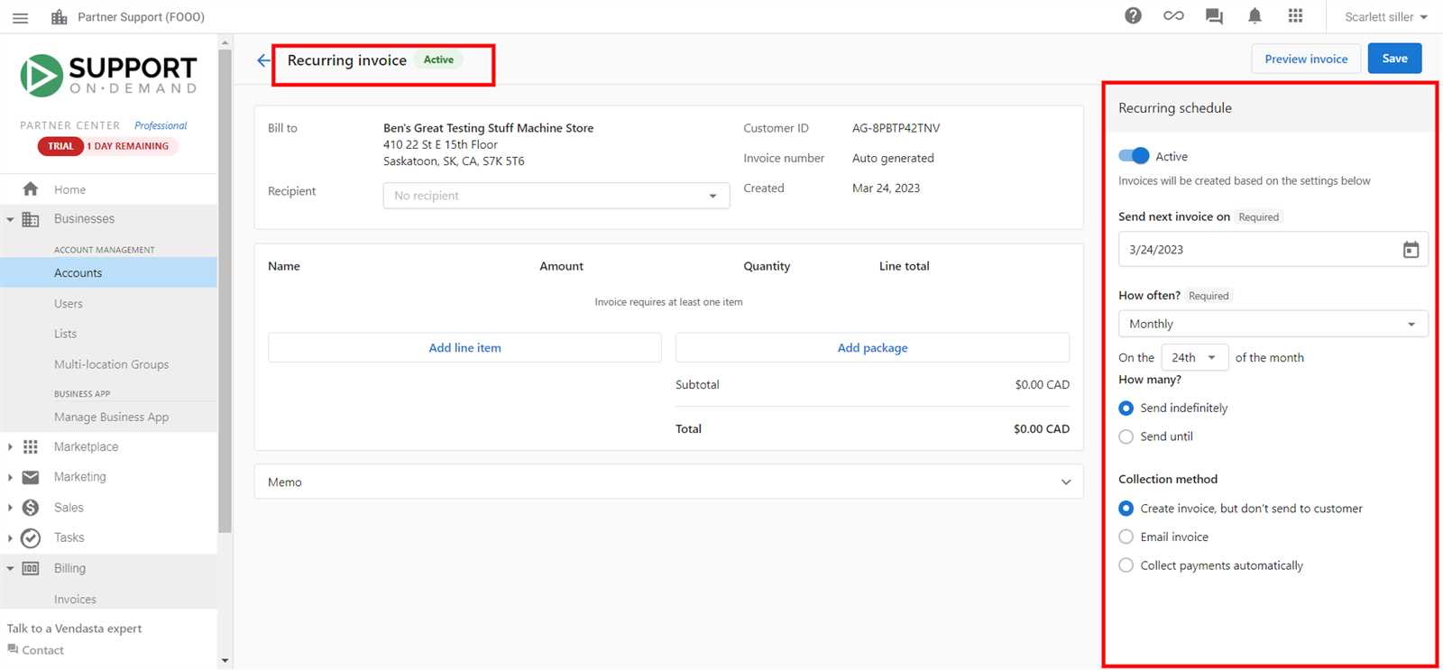Go back using the left arrow
This screenshot has height=670, width=1443.
(x=263, y=60)
